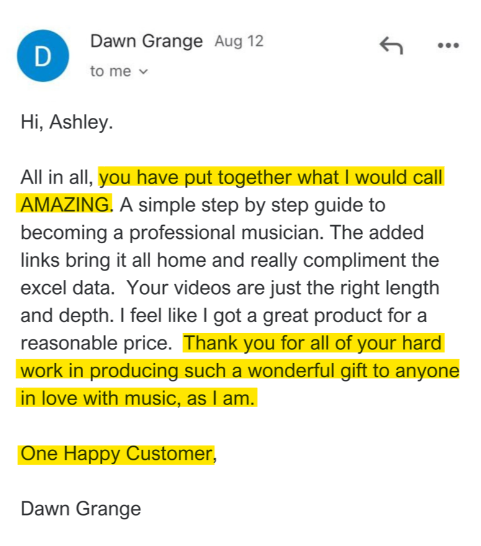Viewport: 481px width, 546px height.
Task: Click the 'to me' recipient text
Action: point(110,71)
